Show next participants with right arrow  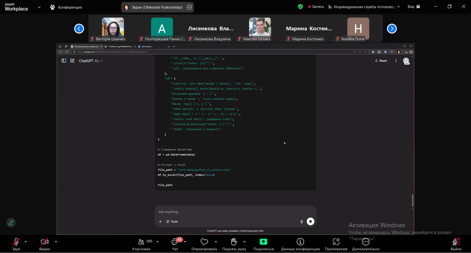[x=392, y=29]
